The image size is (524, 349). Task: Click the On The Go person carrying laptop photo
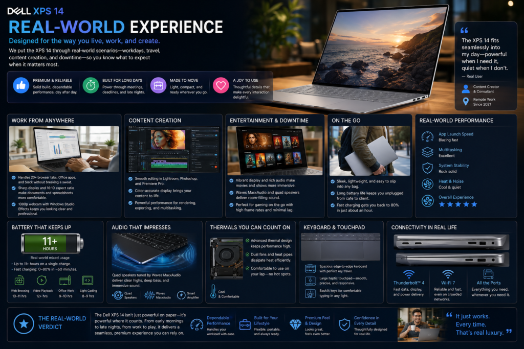click(x=369, y=151)
